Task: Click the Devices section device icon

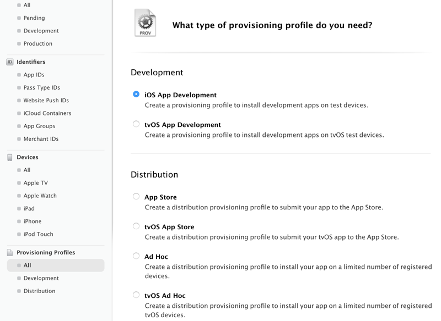Action: tap(10, 157)
